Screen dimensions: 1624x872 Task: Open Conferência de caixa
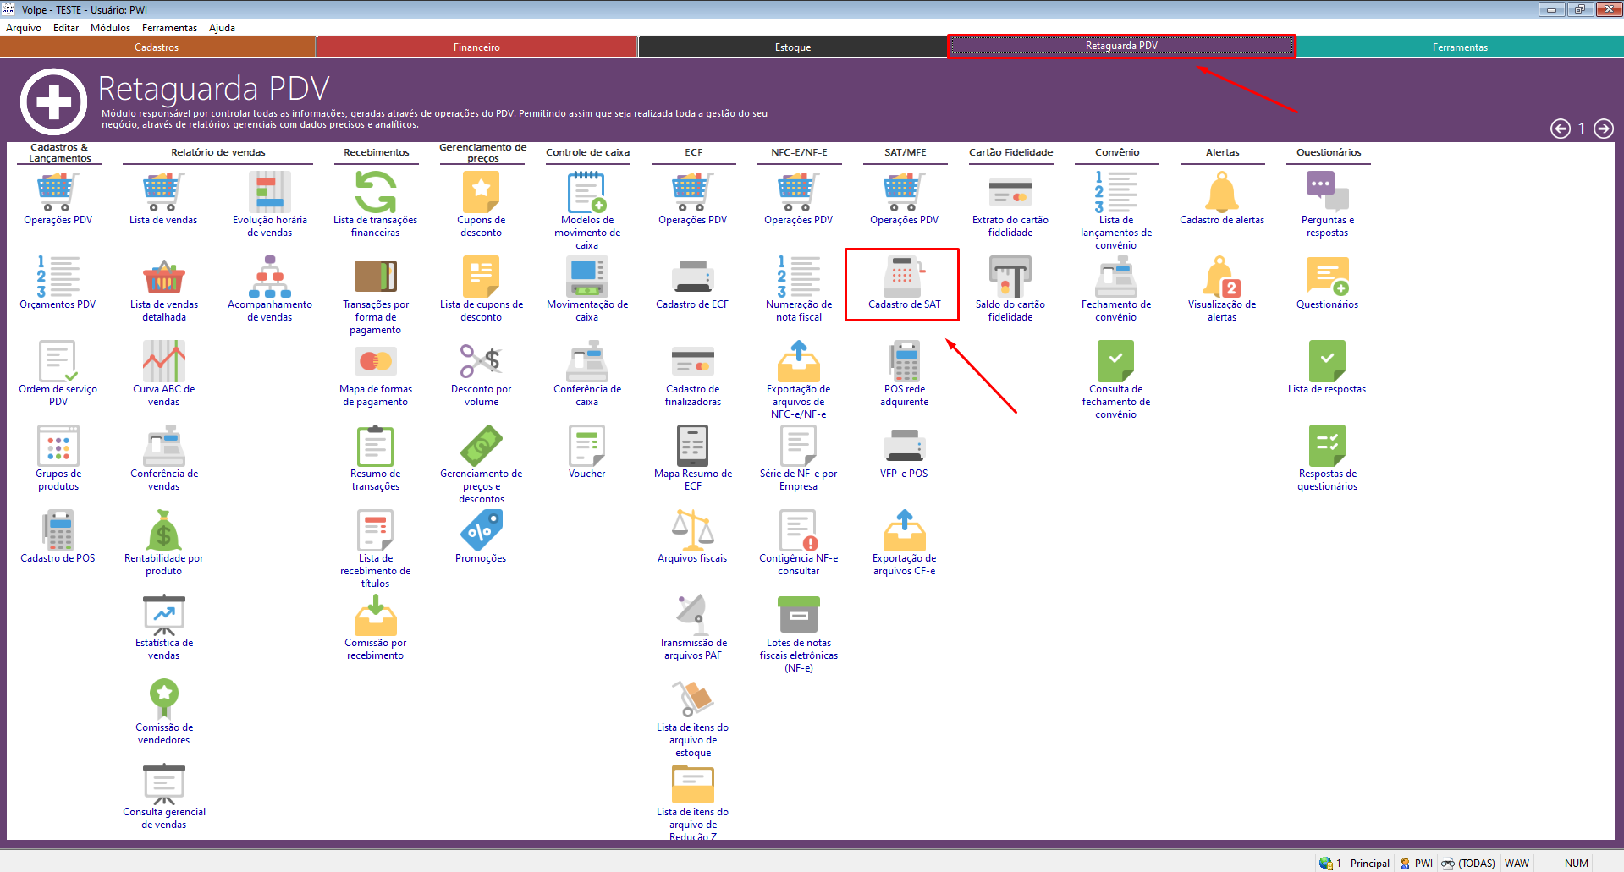[x=587, y=374]
